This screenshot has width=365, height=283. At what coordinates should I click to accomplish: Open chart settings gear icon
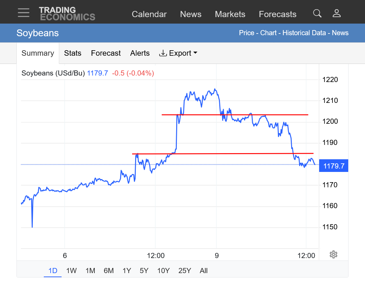[334, 254]
